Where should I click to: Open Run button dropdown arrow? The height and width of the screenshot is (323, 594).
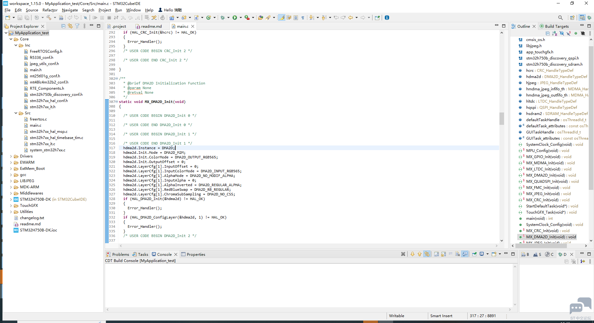tap(241, 18)
